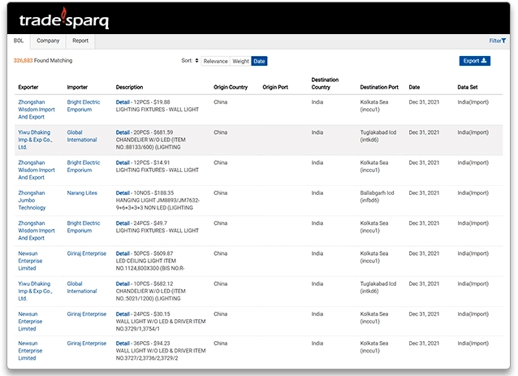518x376 pixels.
Task: Open Detail for 24PCS $30.15 row
Action: click(123, 314)
